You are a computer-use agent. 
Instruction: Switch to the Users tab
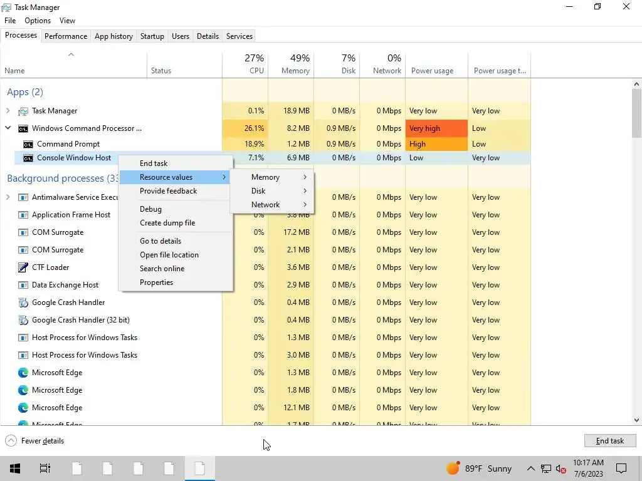coord(181,36)
